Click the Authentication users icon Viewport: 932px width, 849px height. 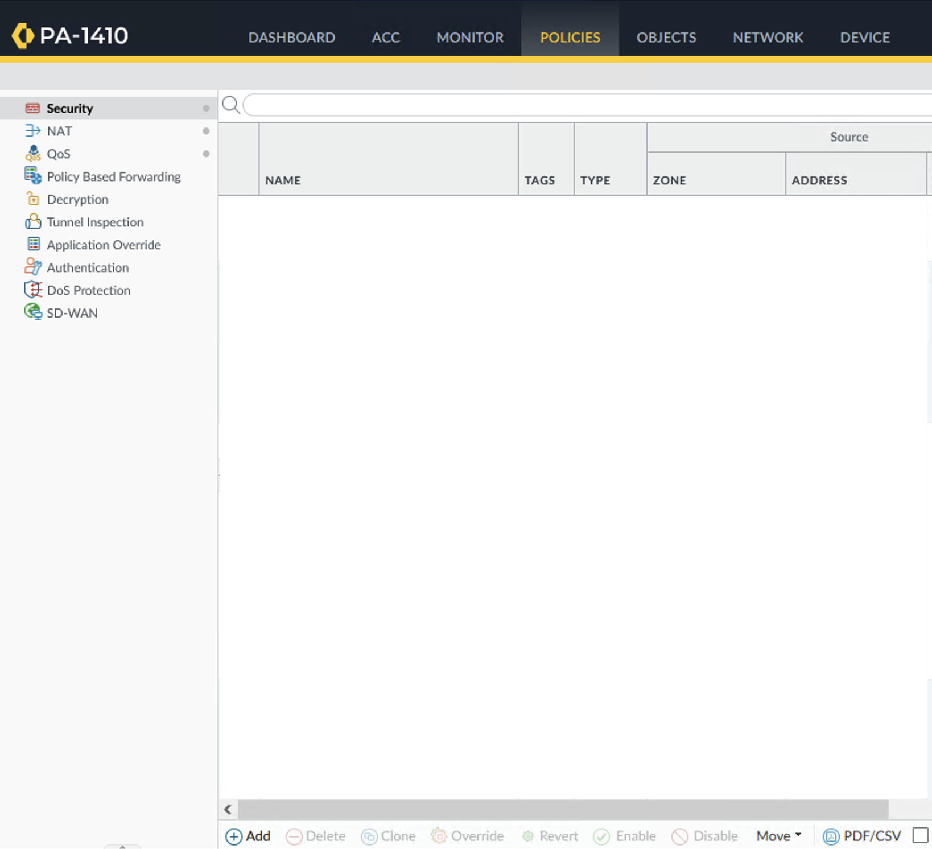(x=32, y=267)
